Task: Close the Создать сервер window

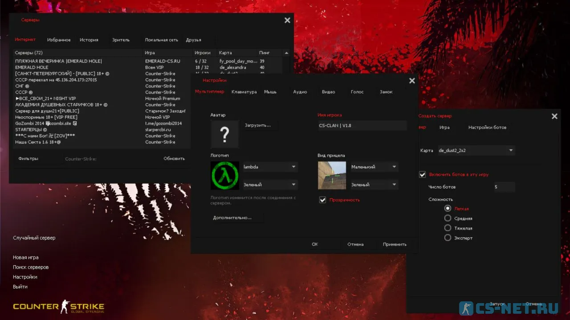Action: [554, 116]
